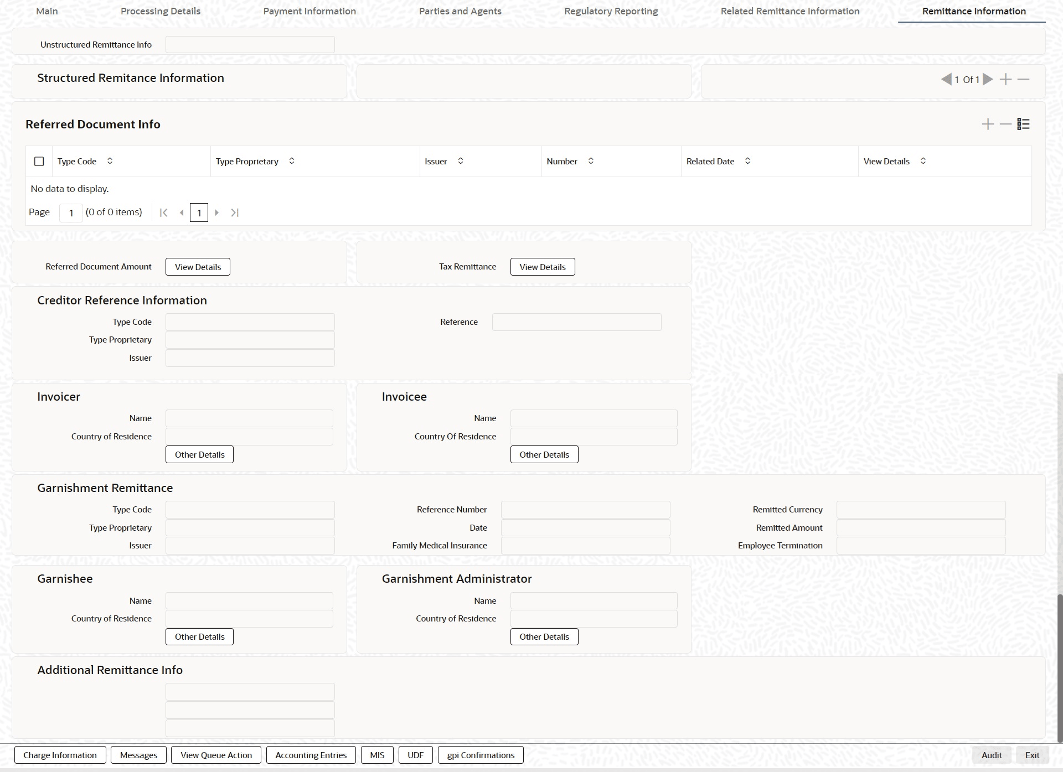Switch to Payment Information tab

pos(309,11)
